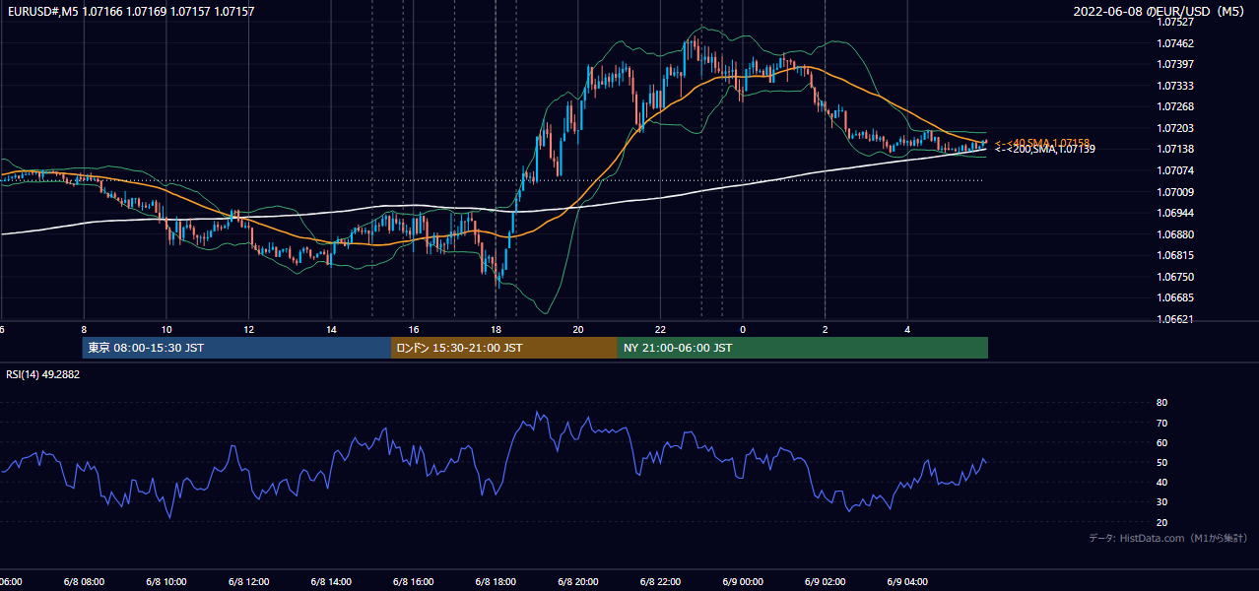Viewport: 1259px width, 591px height.
Task: Click the 200 SMA 1.07139 line label
Action: click(1044, 149)
